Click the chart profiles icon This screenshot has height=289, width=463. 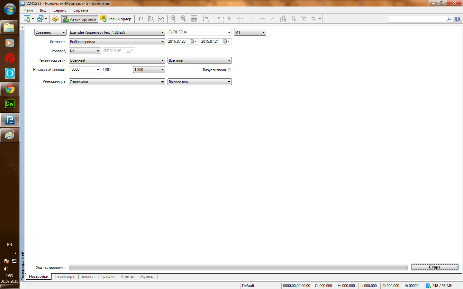(40, 19)
